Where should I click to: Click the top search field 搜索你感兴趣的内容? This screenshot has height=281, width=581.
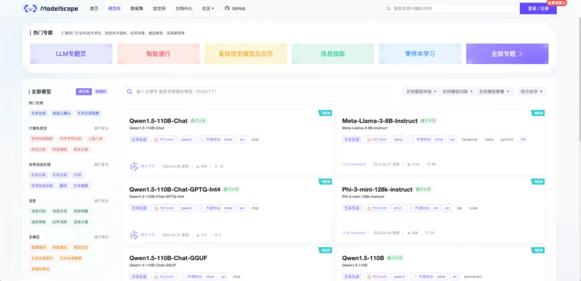[449, 8]
